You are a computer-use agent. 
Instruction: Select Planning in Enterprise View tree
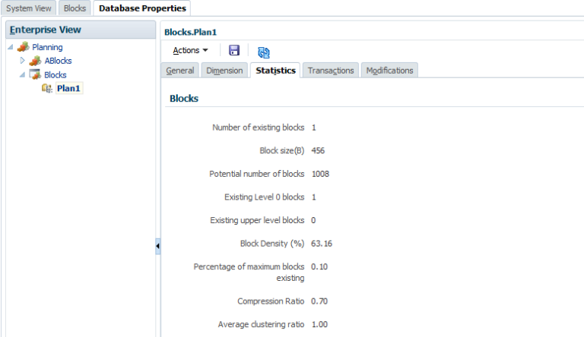pos(47,47)
